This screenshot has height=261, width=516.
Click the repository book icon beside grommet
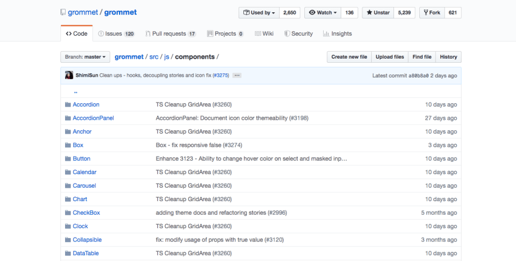tap(63, 12)
